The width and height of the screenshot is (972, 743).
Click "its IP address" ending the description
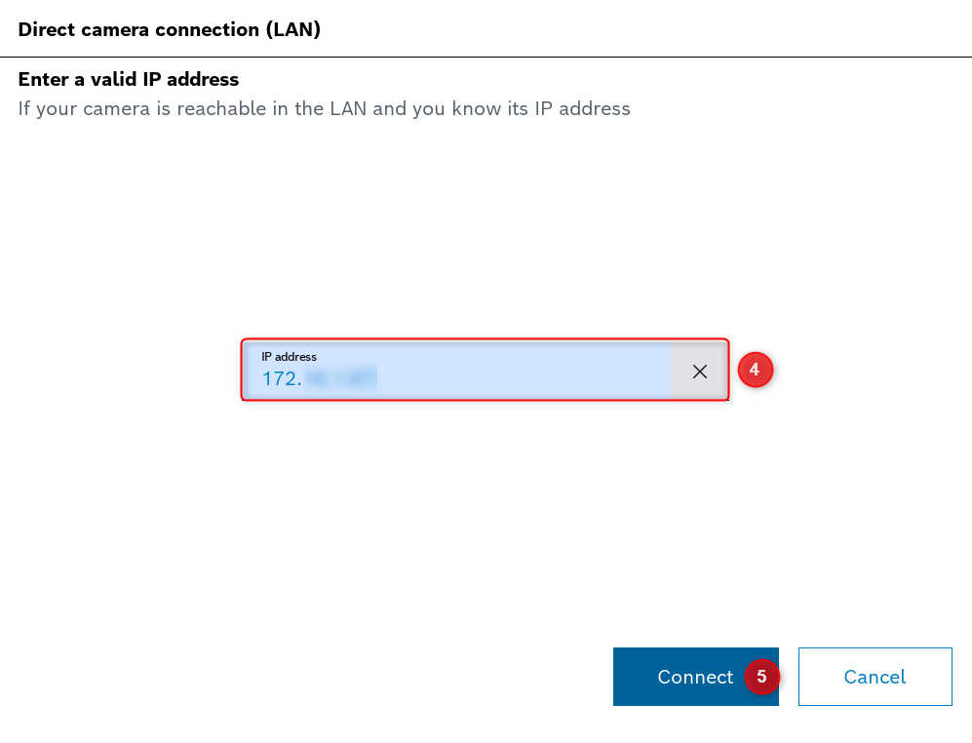(x=569, y=108)
